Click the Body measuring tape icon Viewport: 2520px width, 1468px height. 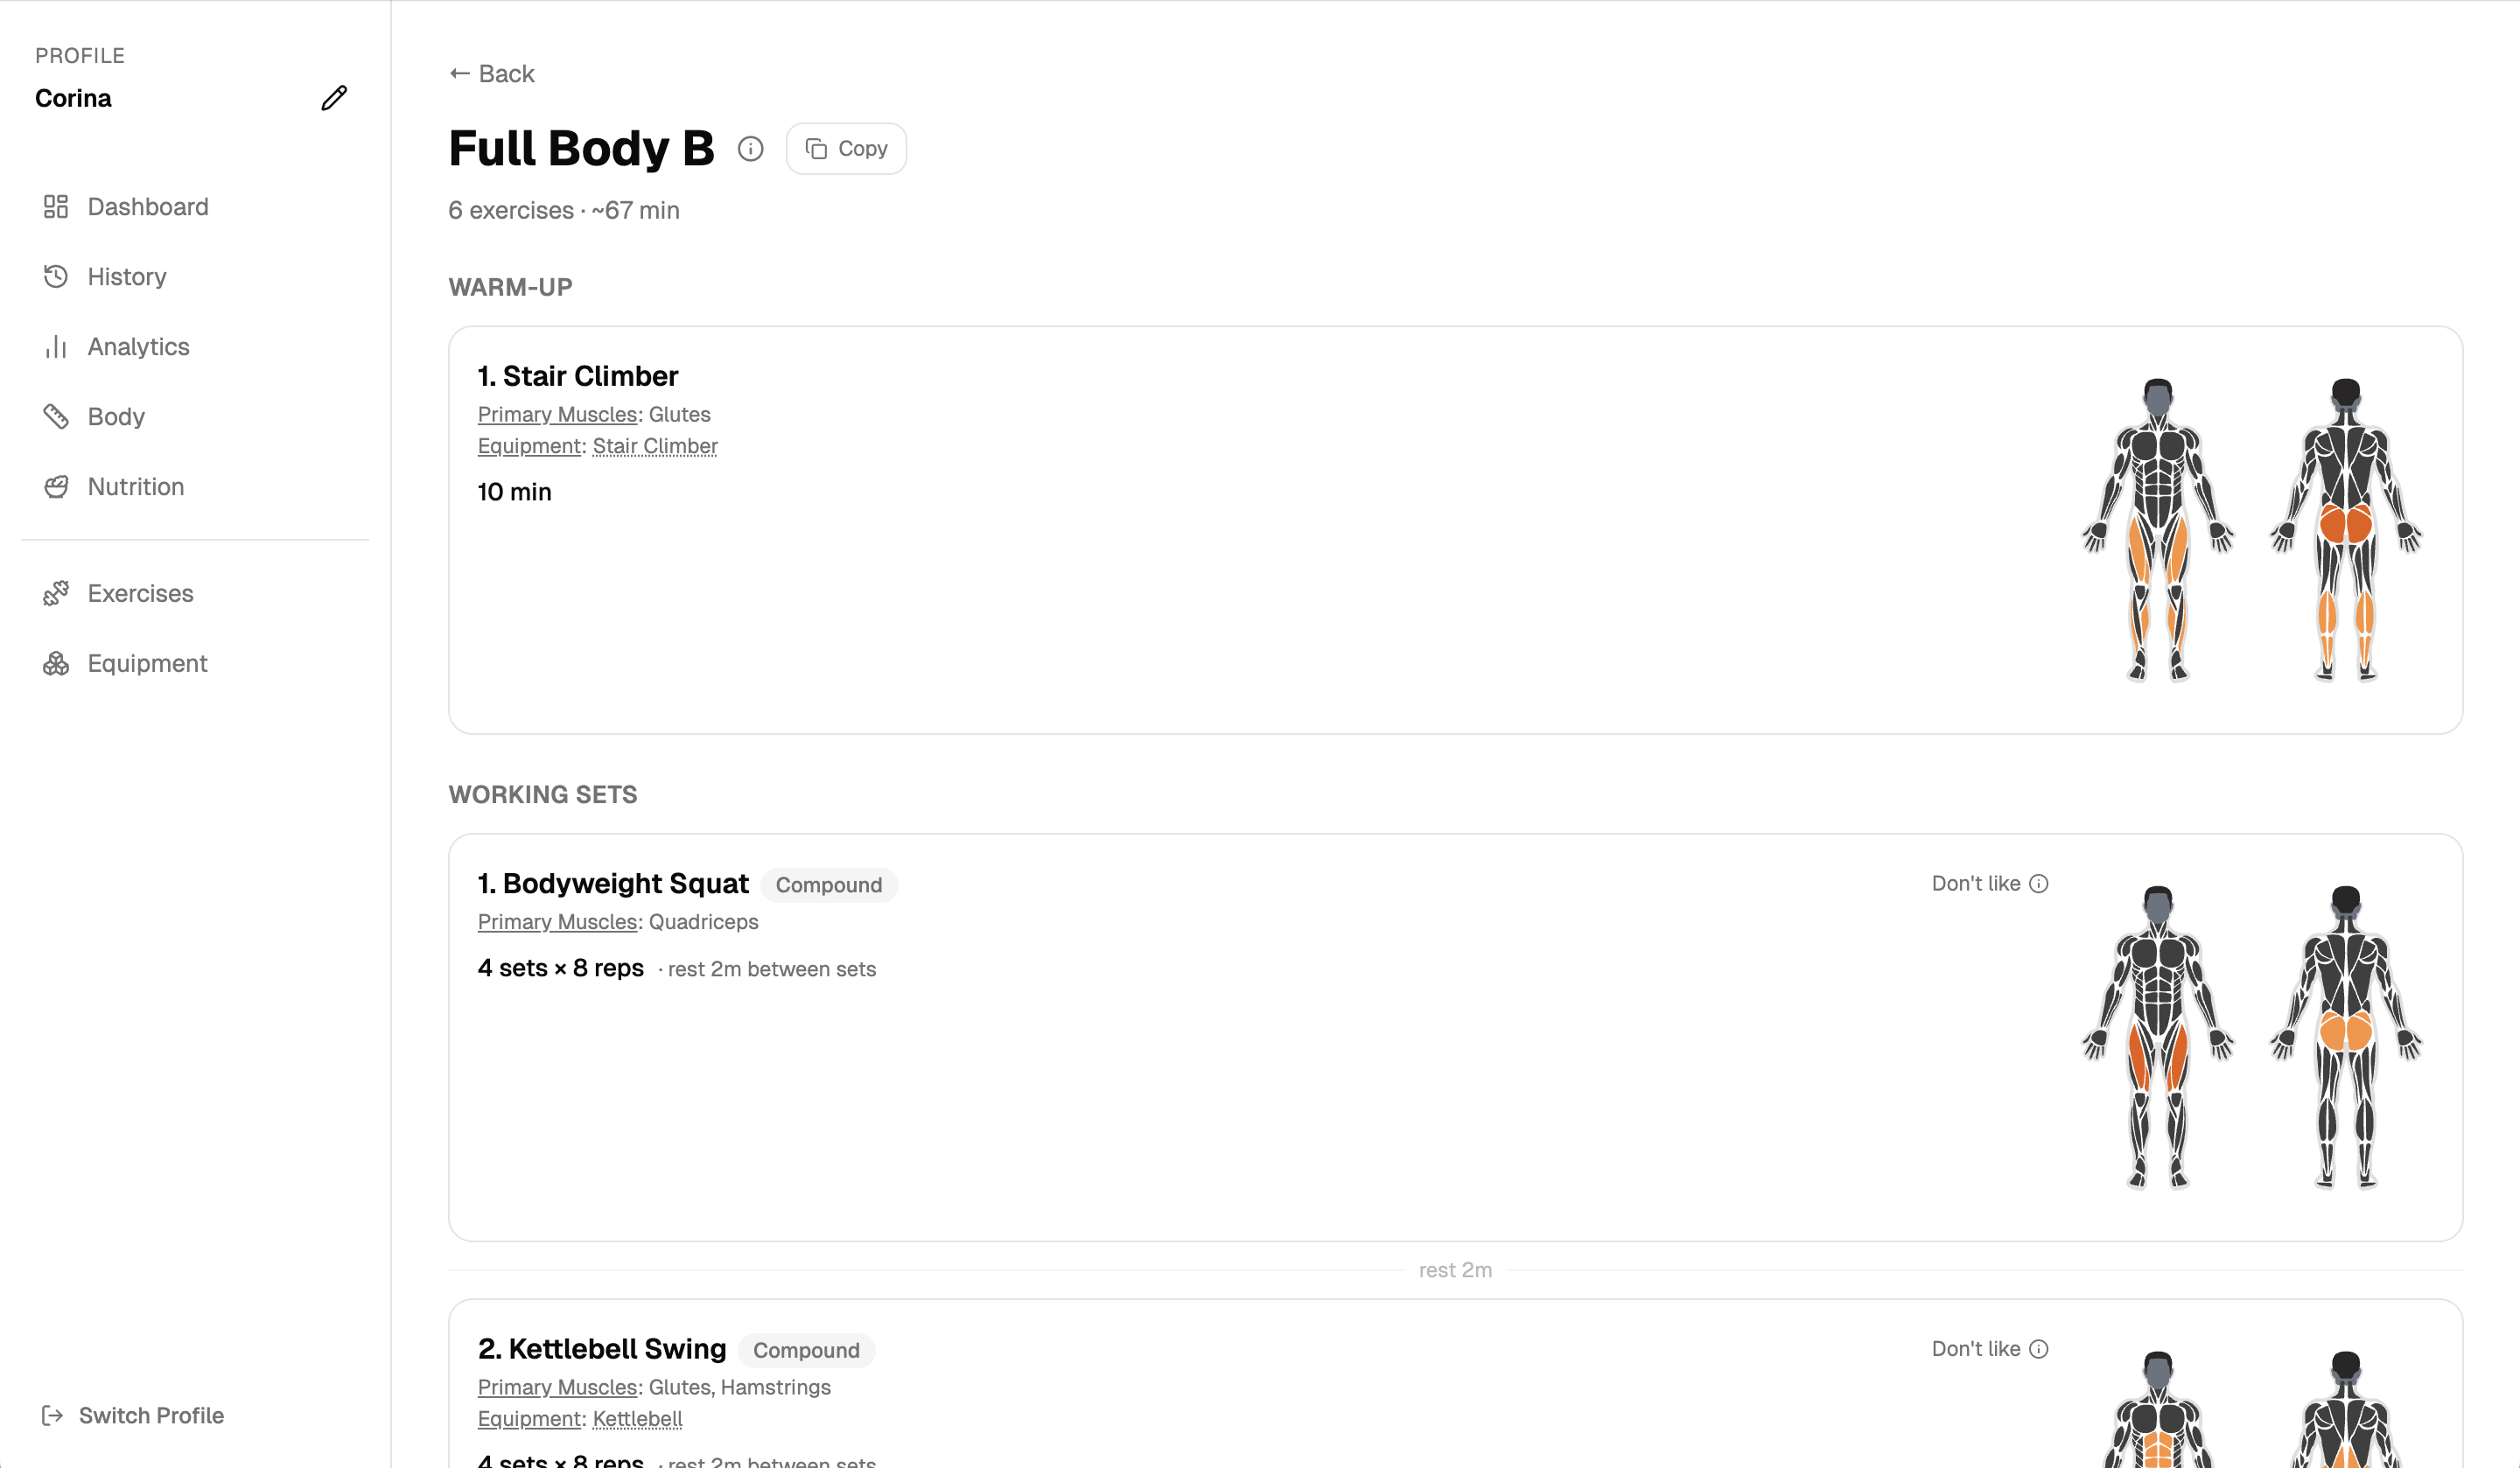click(x=56, y=417)
